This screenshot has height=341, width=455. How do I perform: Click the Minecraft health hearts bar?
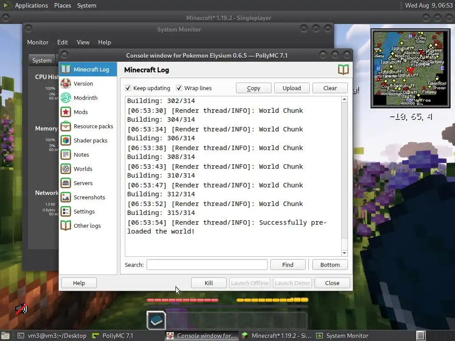(x=183, y=300)
